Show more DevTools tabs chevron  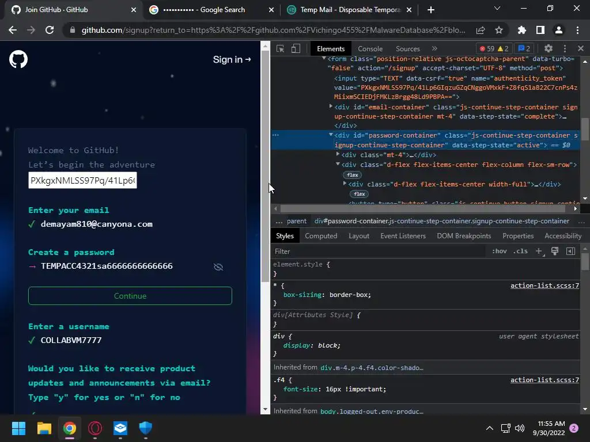(x=434, y=48)
